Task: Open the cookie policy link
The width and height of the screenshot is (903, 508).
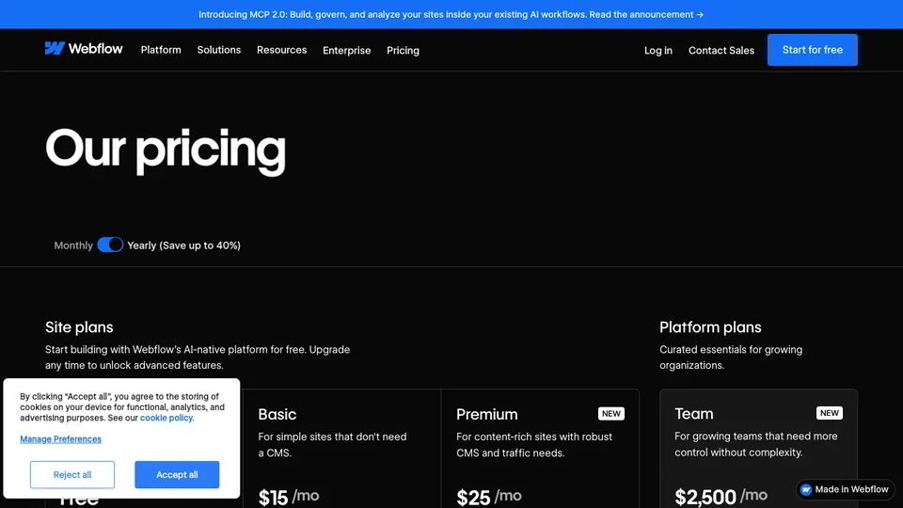Action: pos(166,418)
